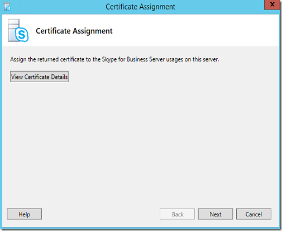
Task: Open View Certificate Details
Action: pos(39,77)
